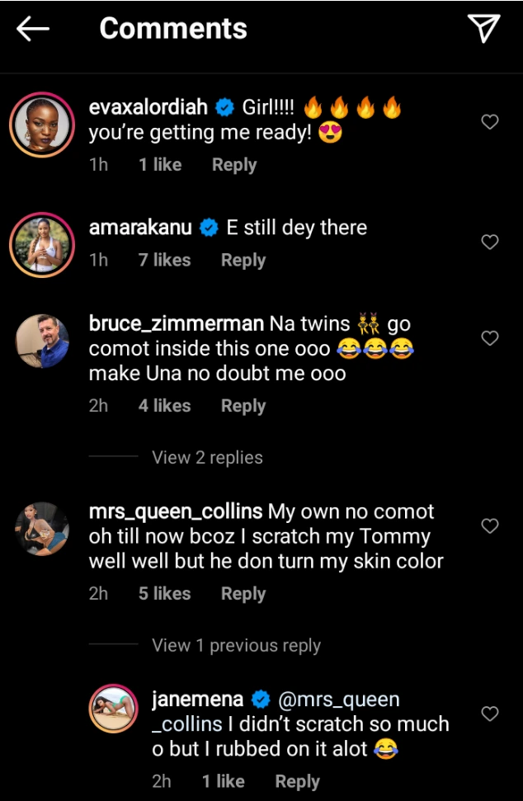Tap heart on janemena's reply
This screenshot has height=801, width=523.
(490, 714)
